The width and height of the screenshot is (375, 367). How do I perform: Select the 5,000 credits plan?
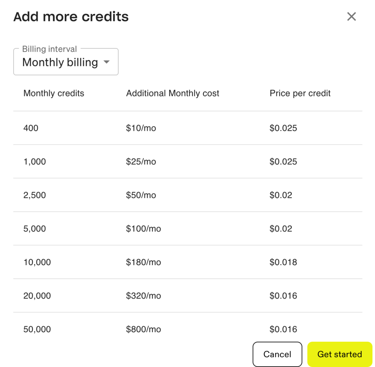[34, 229]
